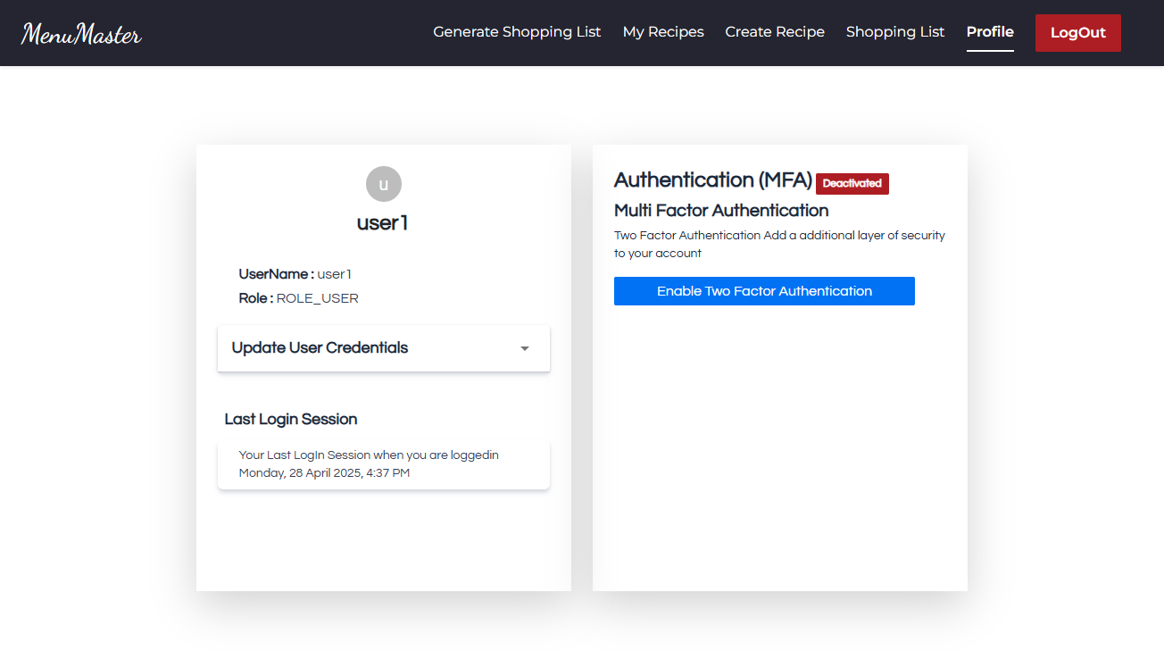Click the Role : ROLE_USER line
The height and width of the screenshot is (651, 1164).
pos(299,298)
